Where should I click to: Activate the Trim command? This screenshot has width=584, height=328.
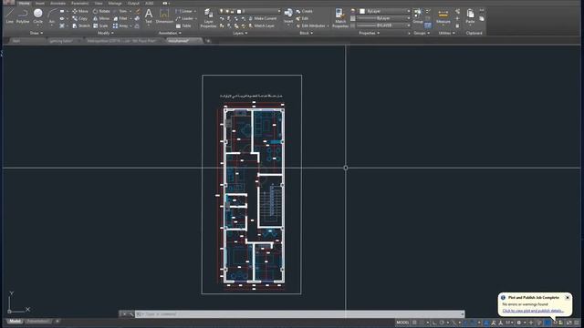click(120, 12)
